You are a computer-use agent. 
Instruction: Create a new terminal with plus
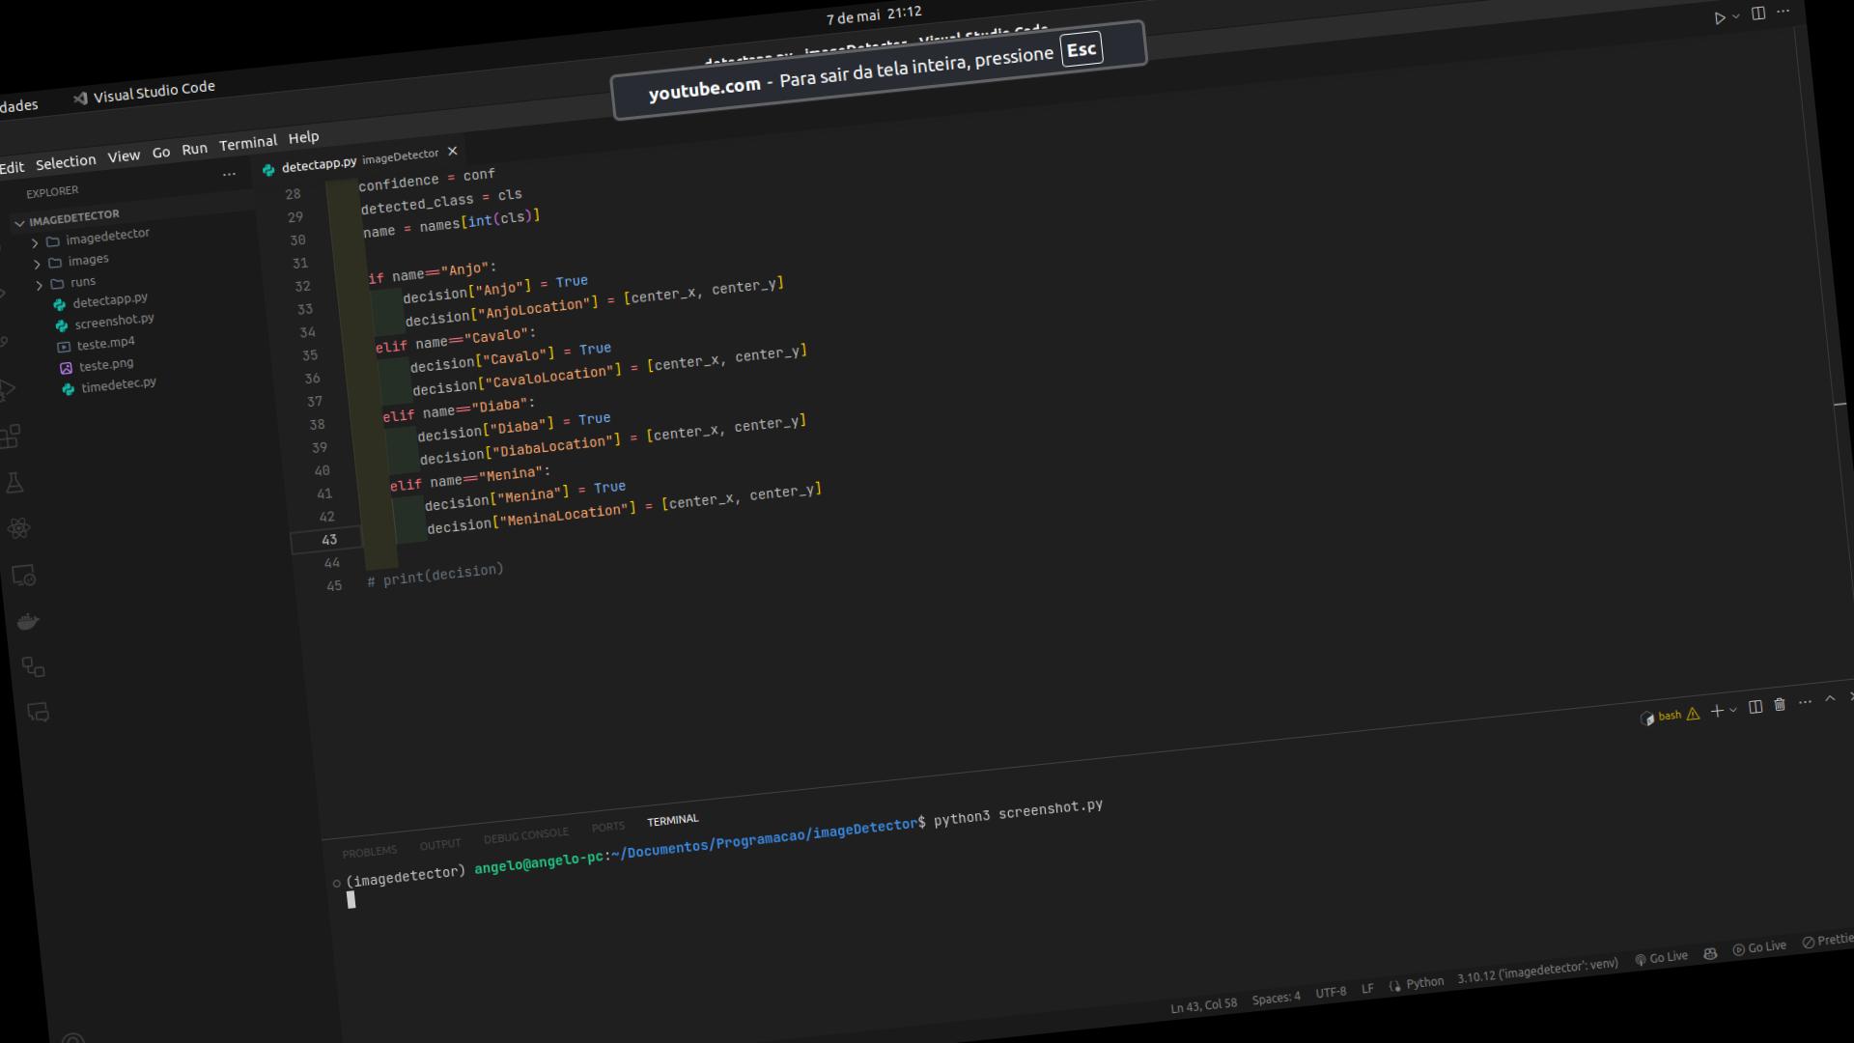coord(1717,711)
